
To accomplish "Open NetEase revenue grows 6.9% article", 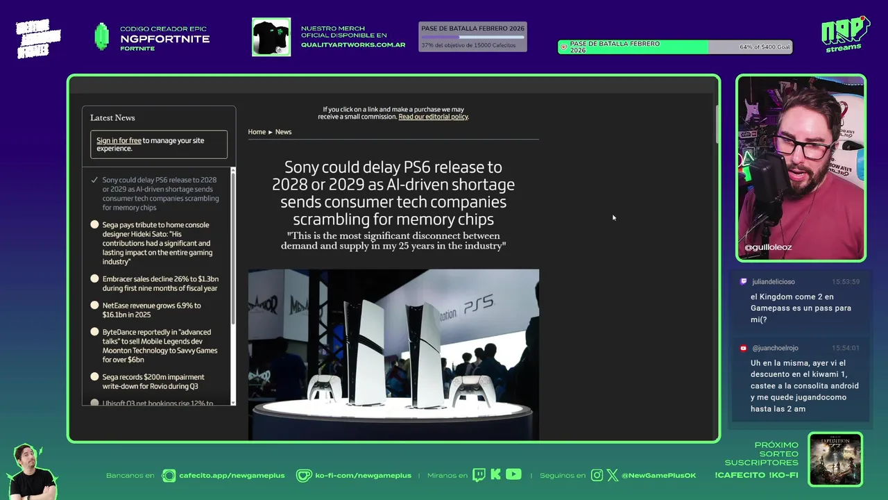I will 152,310.
